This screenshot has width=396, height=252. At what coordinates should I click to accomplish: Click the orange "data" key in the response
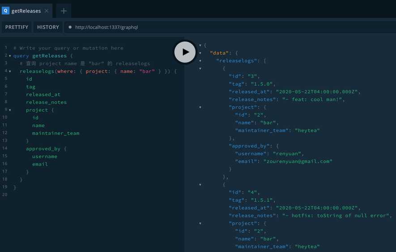(219, 53)
